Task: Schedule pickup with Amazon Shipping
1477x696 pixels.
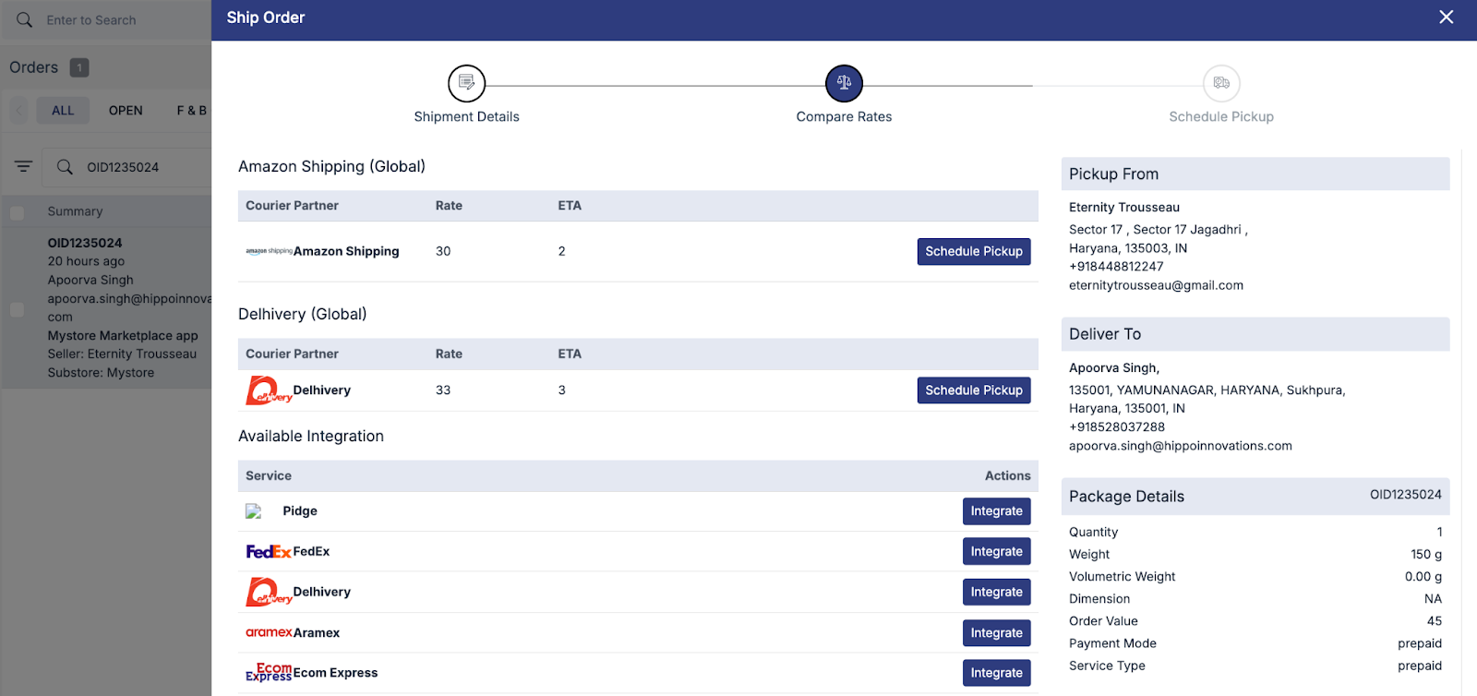Action: coord(973,251)
